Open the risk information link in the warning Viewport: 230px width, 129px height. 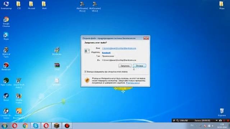pos(133,83)
